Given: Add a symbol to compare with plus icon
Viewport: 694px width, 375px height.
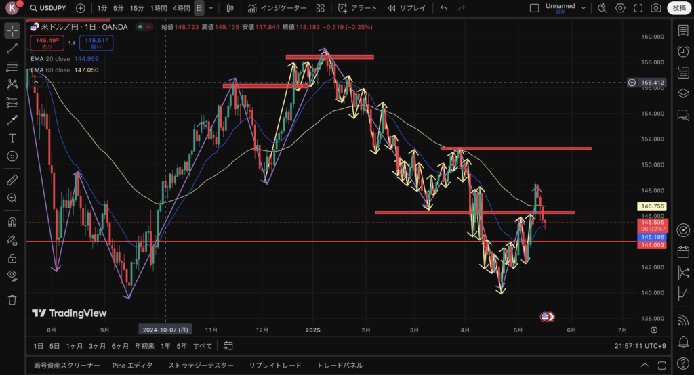Looking at the screenshot, I should point(81,8).
